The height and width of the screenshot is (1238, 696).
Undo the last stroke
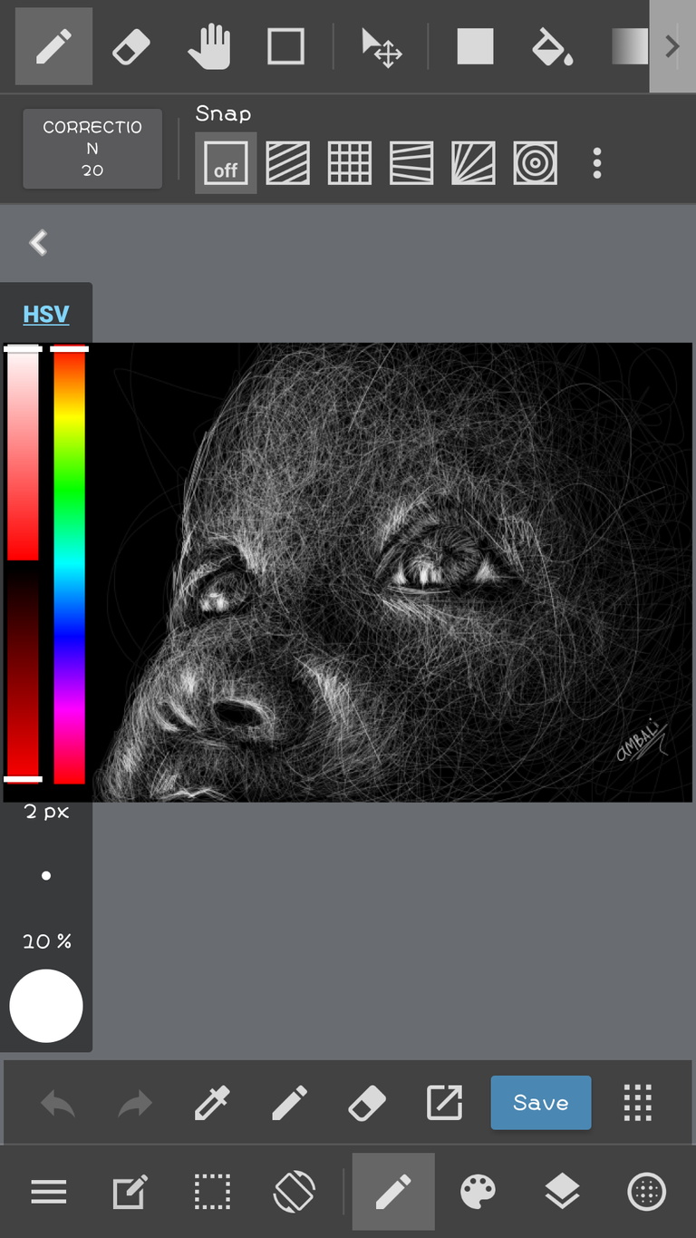58,1103
